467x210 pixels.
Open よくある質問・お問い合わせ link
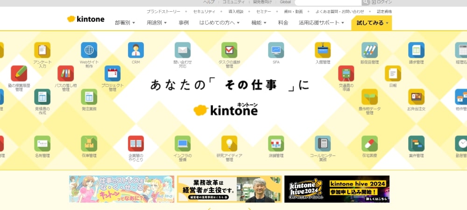coord(340,12)
